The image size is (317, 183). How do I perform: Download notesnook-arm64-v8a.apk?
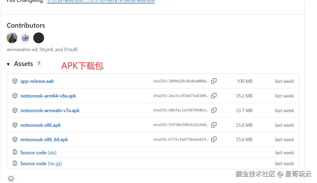point(48,96)
